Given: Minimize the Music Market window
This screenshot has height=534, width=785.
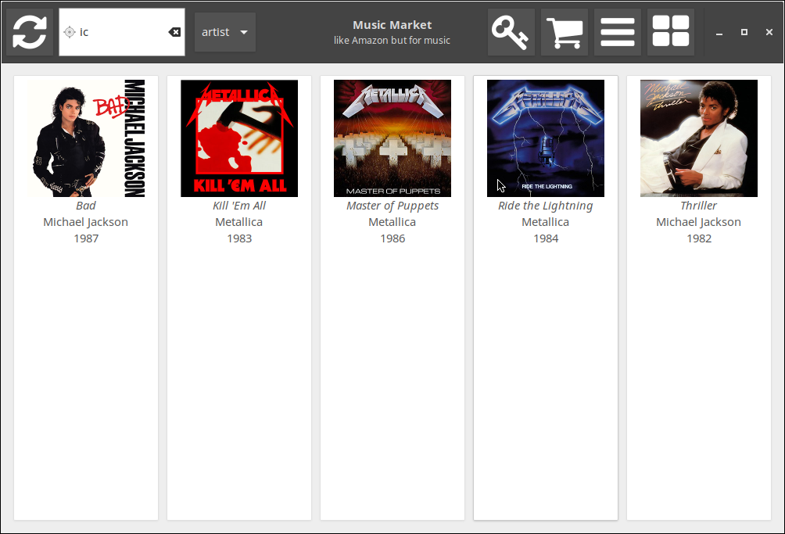Looking at the screenshot, I should coord(719,32).
